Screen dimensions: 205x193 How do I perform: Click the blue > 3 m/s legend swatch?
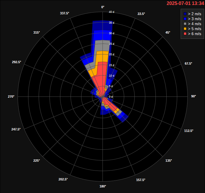point(185,19)
